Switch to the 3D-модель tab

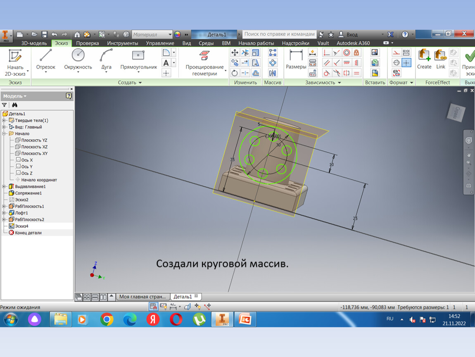(34, 43)
